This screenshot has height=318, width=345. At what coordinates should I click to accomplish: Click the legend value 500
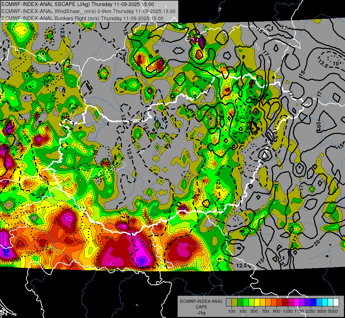(254, 311)
